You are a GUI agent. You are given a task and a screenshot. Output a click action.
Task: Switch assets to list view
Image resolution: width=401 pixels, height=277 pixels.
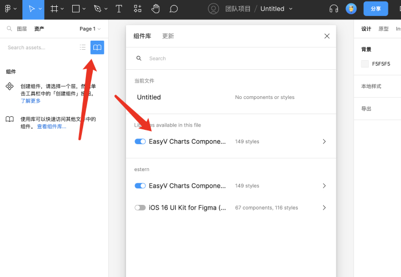pos(82,48)
